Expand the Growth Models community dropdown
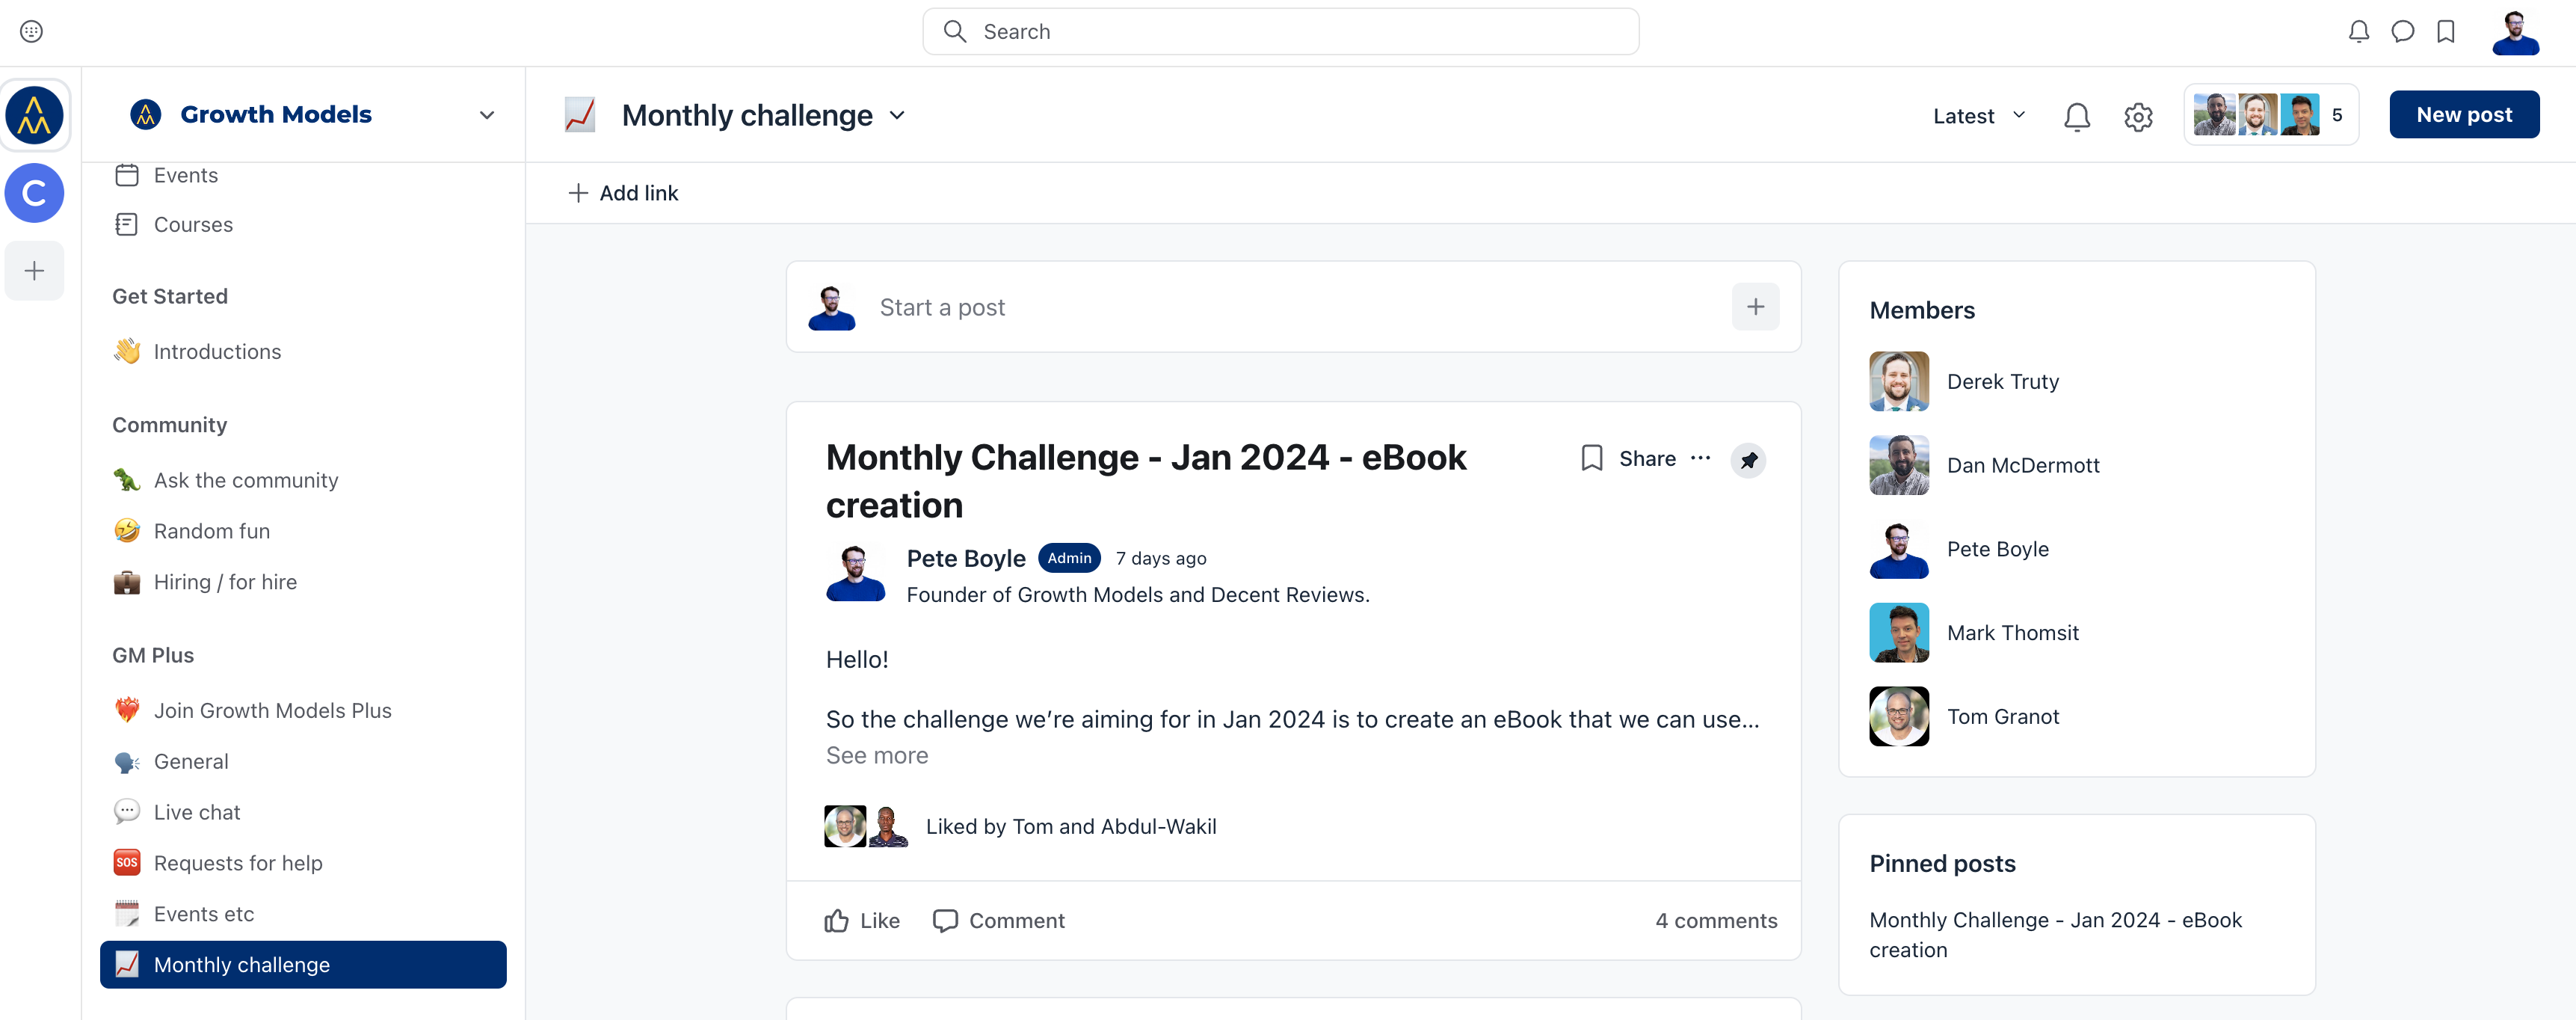 coord(487,115)
